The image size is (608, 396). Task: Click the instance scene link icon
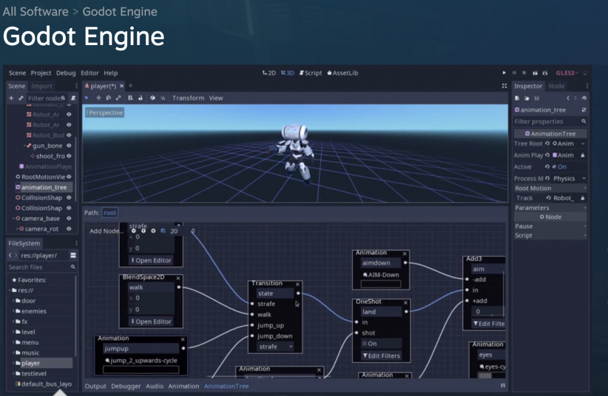coord(21,98)
